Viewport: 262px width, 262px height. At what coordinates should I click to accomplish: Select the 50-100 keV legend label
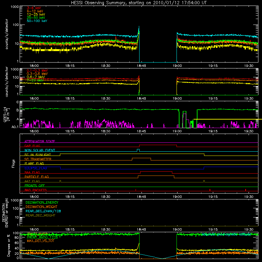point(37,21)
